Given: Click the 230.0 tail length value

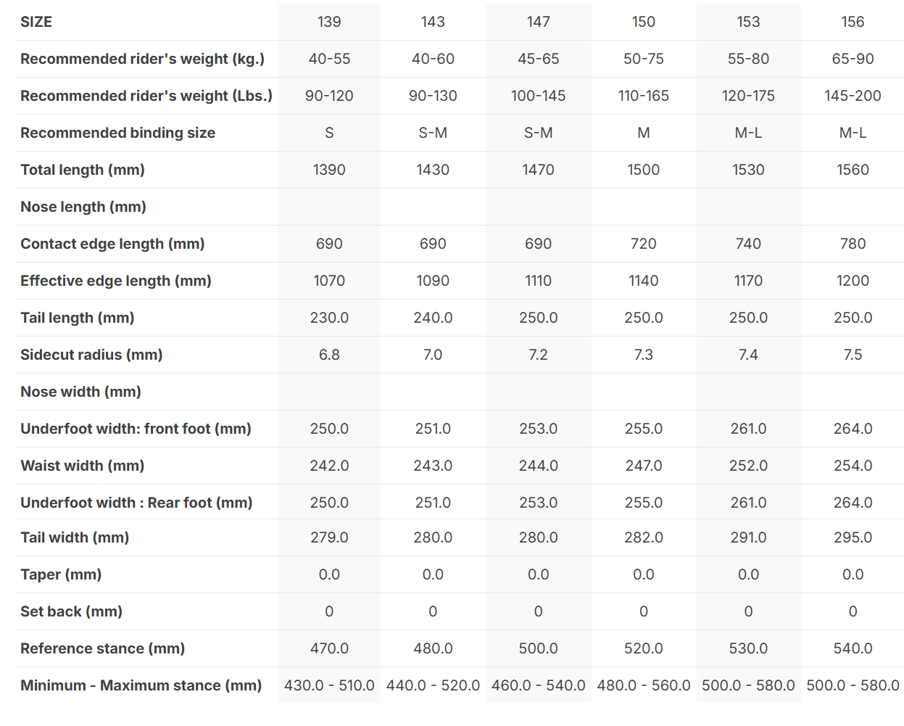Looking at the screenshot, I should [329, 318].
